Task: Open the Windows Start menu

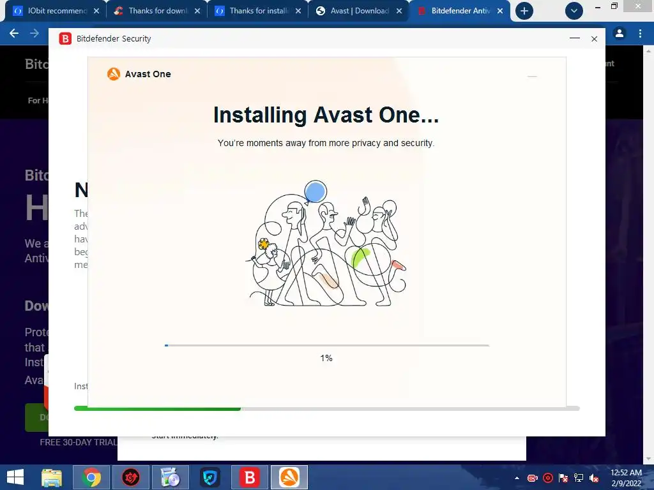Action: [15, 477]
